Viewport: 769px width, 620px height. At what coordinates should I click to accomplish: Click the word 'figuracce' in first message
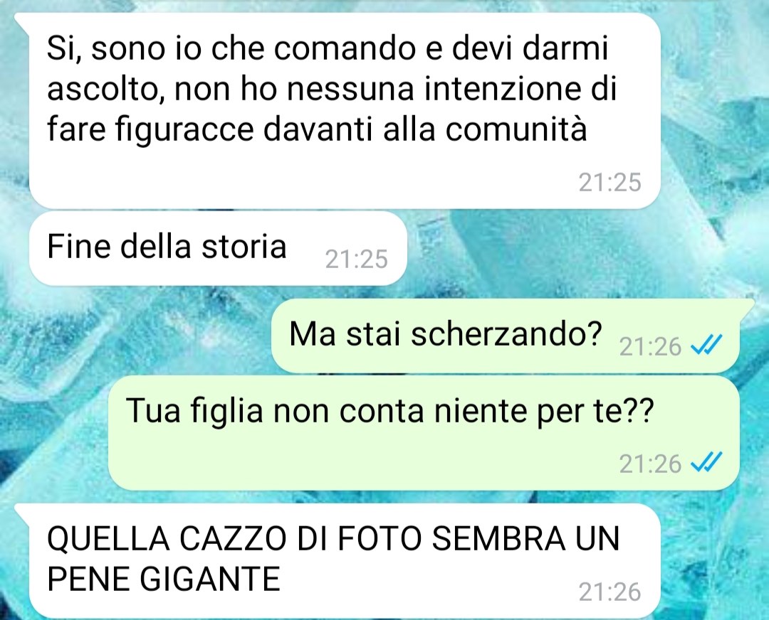tap(185, 130)
